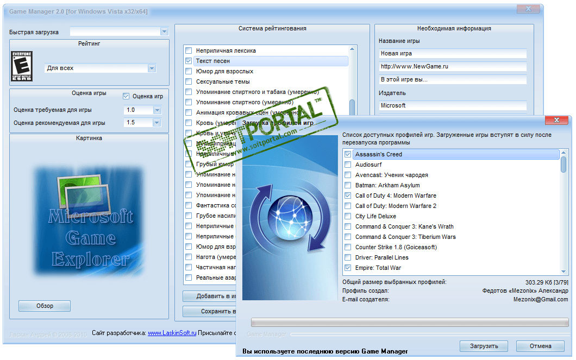Check the City Life Deluxe profile
Screen dimensions: 576x360
point(348,216)
